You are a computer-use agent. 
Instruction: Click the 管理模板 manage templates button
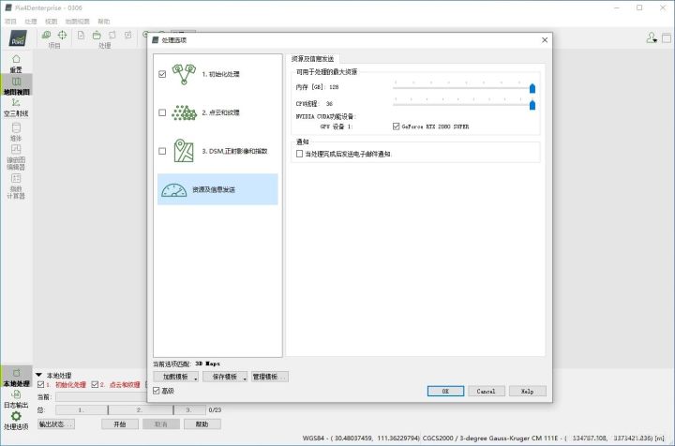[270, 377]
